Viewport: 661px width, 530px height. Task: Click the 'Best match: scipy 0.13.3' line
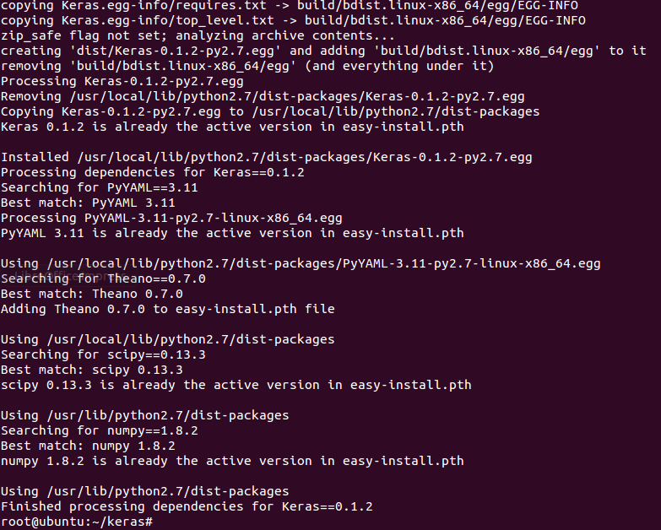92,370
